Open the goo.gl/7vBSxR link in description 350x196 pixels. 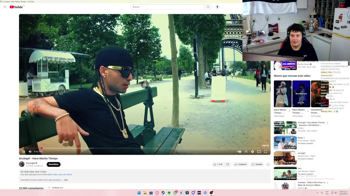point(63,174)
